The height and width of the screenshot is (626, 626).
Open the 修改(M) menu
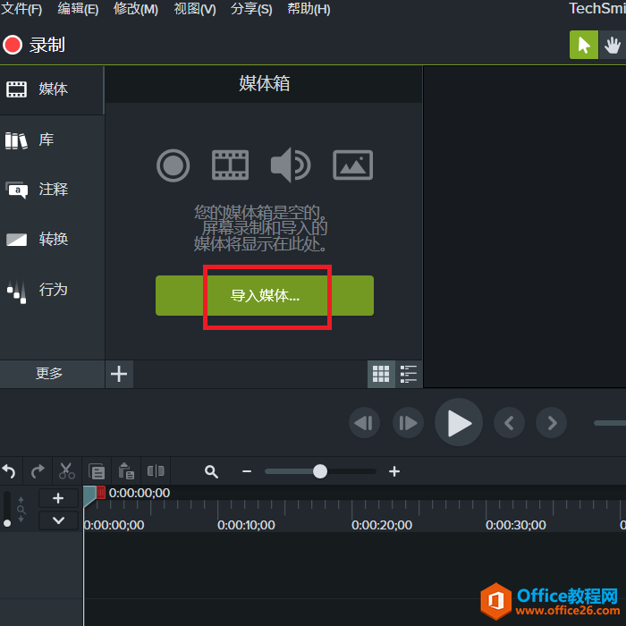coord(136,8)
